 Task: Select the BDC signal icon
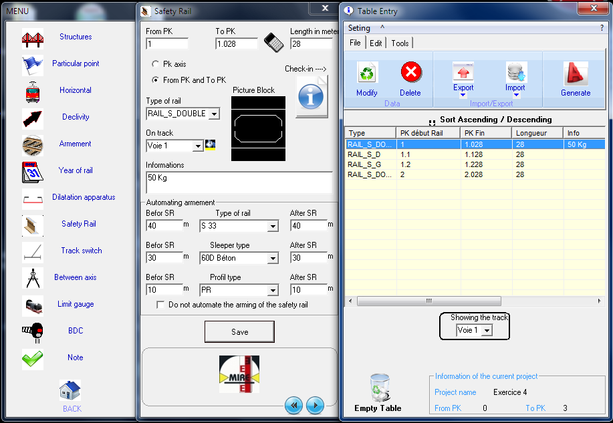pyautogui.click(x=32, y=331)
